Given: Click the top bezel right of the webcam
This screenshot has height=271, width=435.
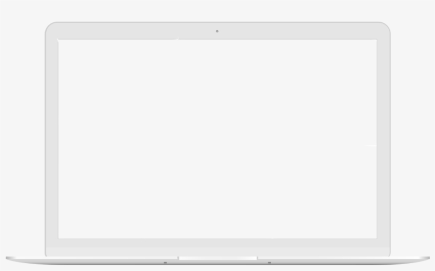Looking at the screenshot, I should (x=298, y=31).
